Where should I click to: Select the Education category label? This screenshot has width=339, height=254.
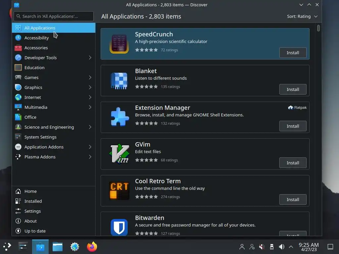34,67
